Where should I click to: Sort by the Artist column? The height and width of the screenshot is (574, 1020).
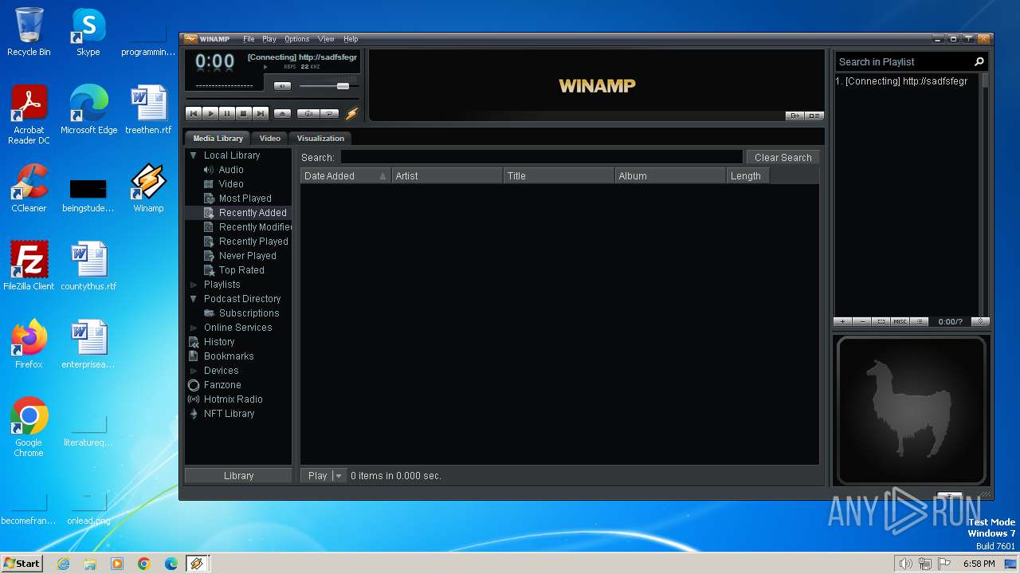point(447,176)
